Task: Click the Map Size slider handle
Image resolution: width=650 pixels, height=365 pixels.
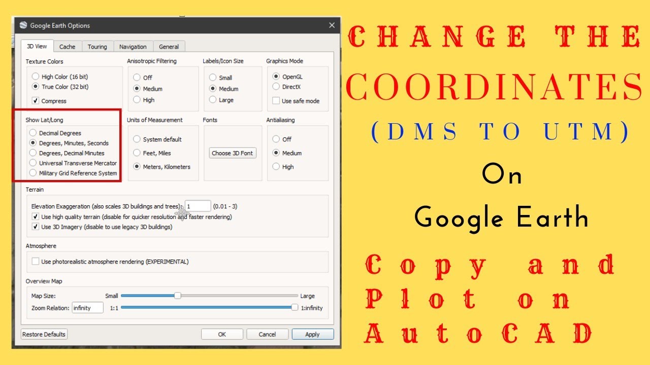Action: tap(177, 296)
